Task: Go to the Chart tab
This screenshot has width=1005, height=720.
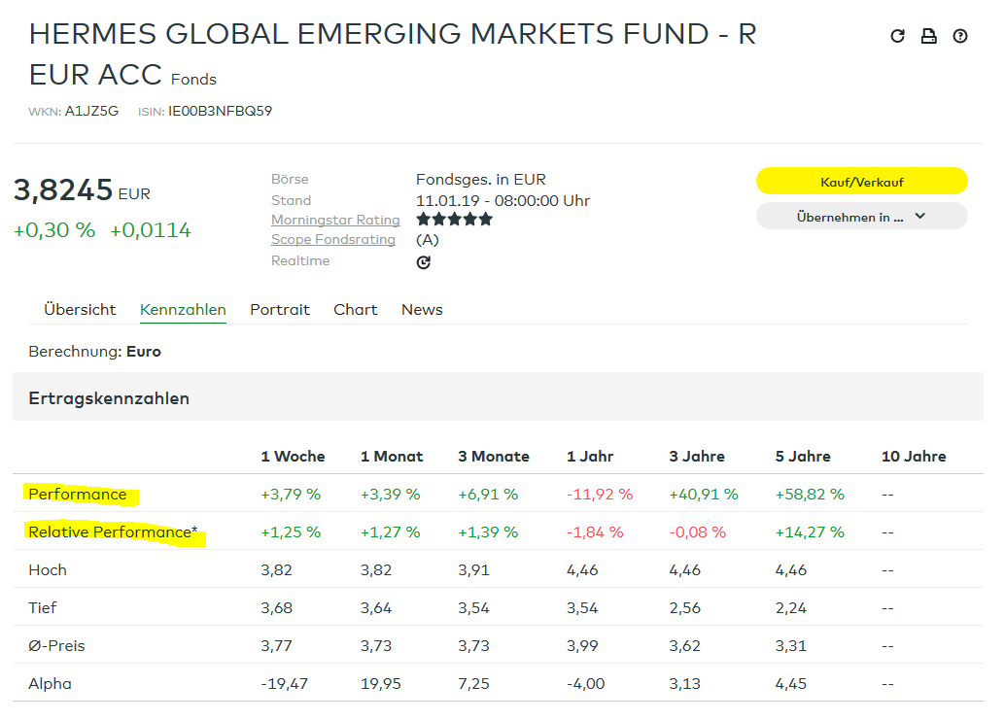Action: [355, 310]
